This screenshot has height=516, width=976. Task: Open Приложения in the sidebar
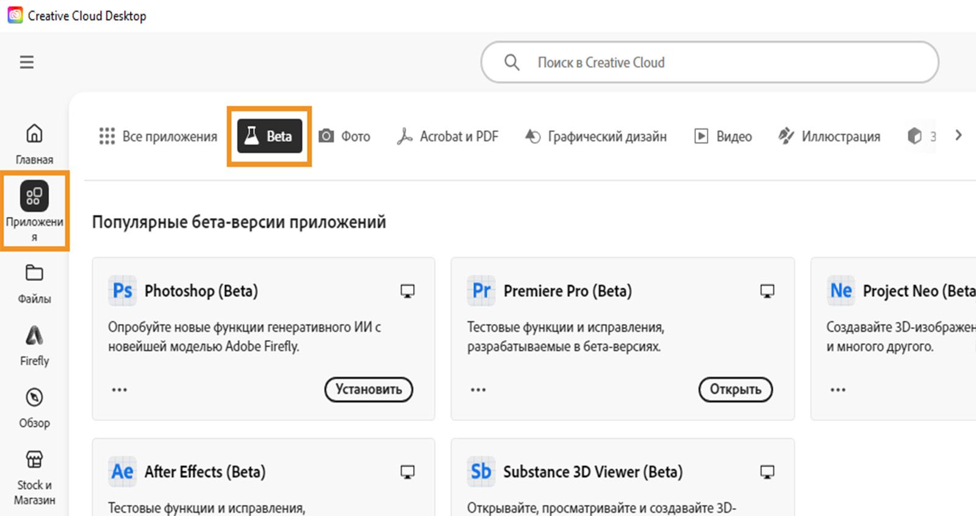click(35, 211)
